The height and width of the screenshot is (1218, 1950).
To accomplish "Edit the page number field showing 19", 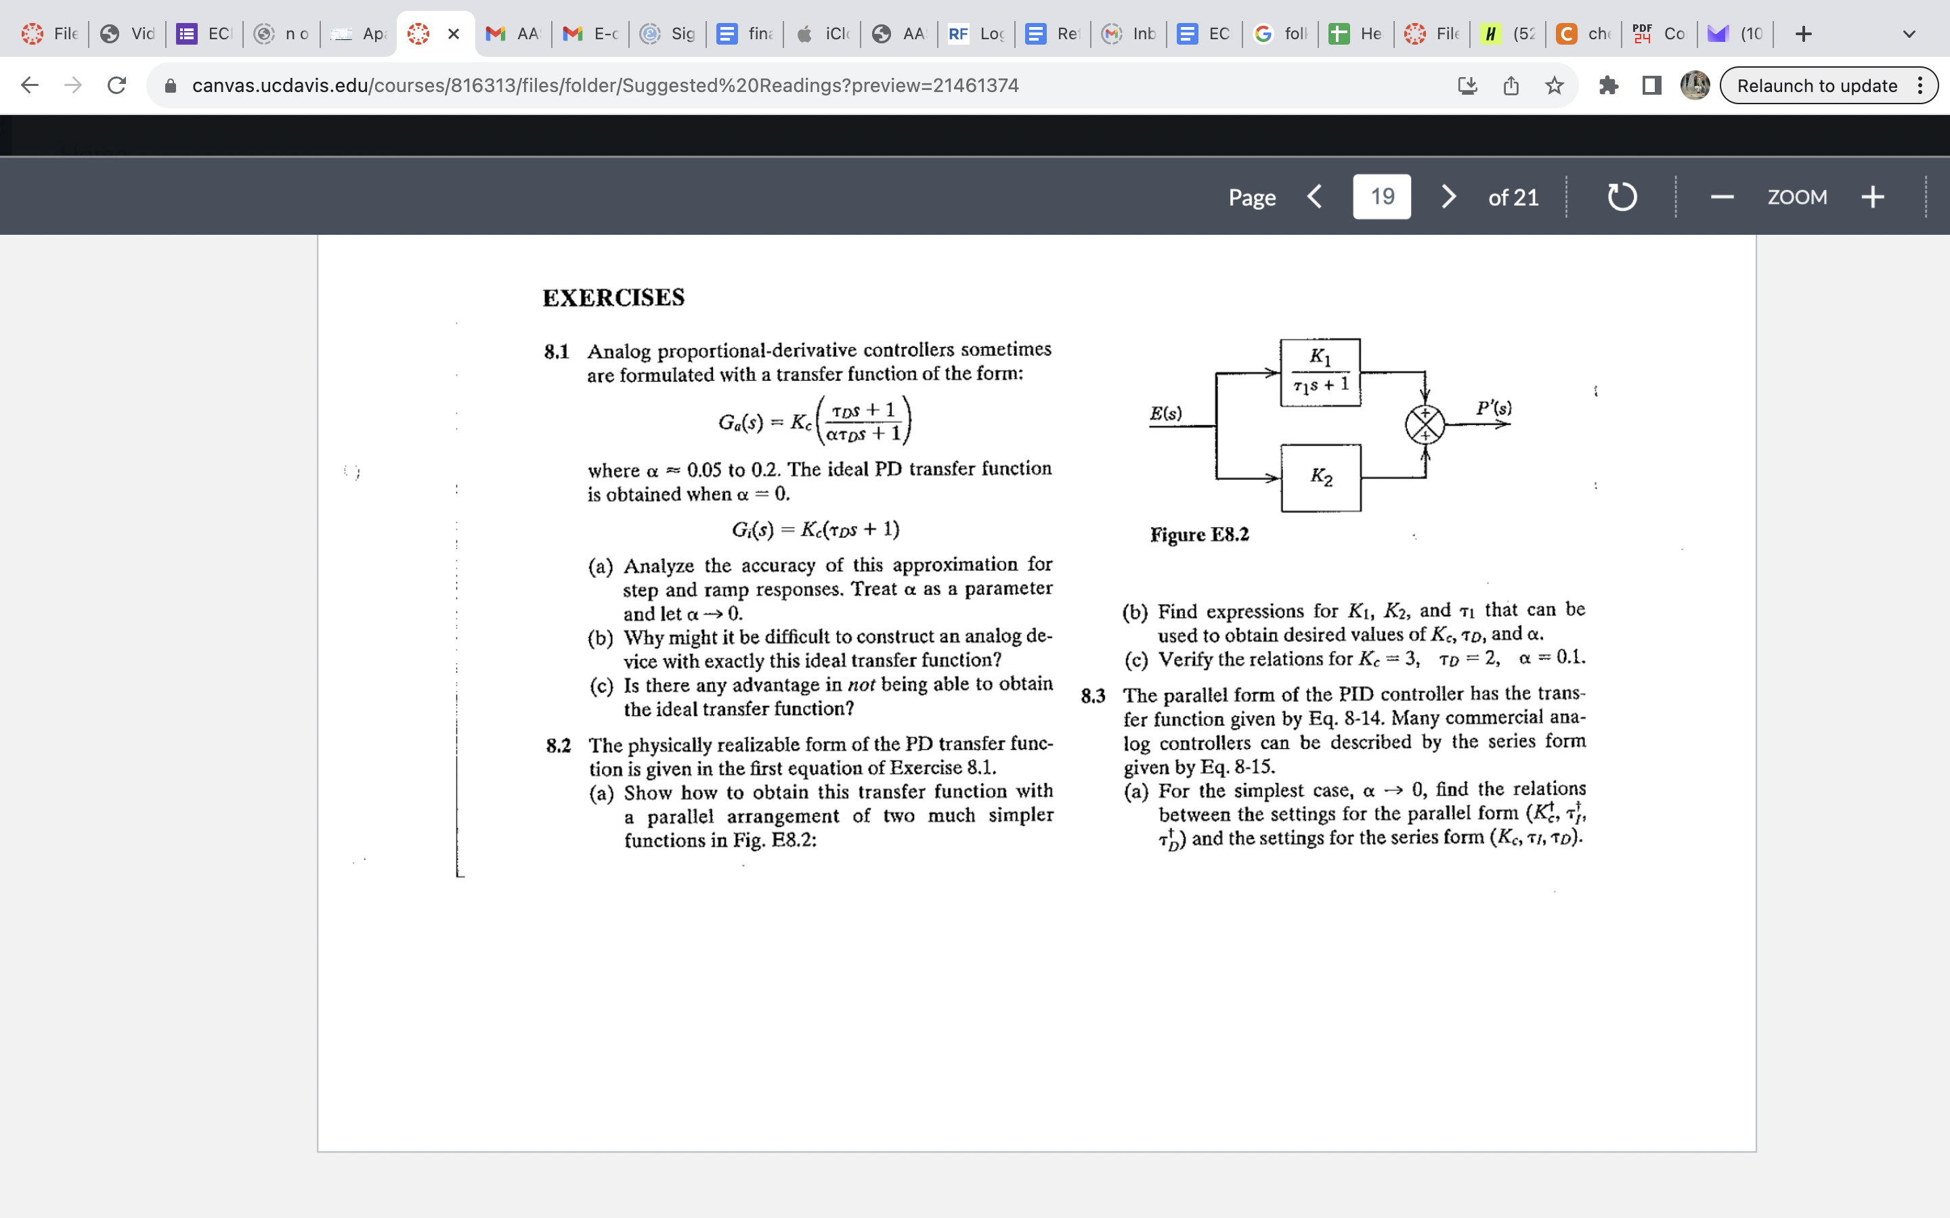I will (1381, 196).
